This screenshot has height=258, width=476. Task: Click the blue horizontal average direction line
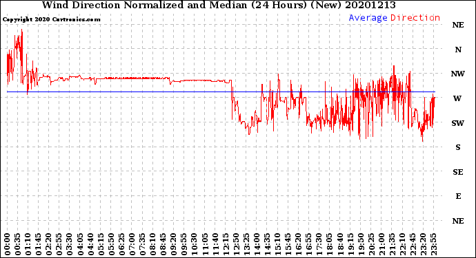coord(221,92)
